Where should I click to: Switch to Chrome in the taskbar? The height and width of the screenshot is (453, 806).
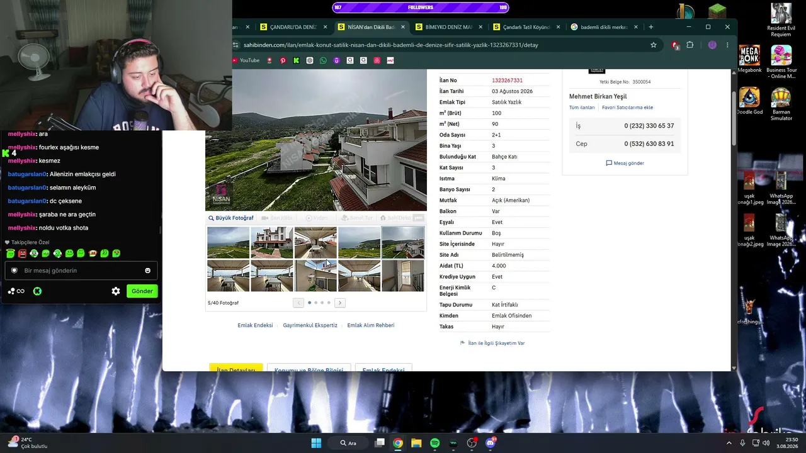point(398,443)
